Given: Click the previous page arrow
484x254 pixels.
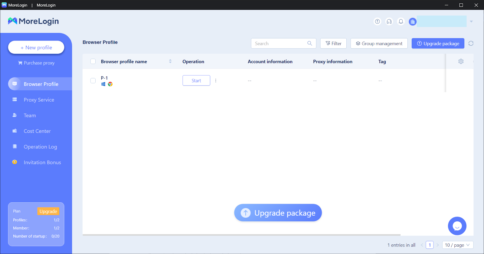Looking at the screenshot, I should pos(422,245).
